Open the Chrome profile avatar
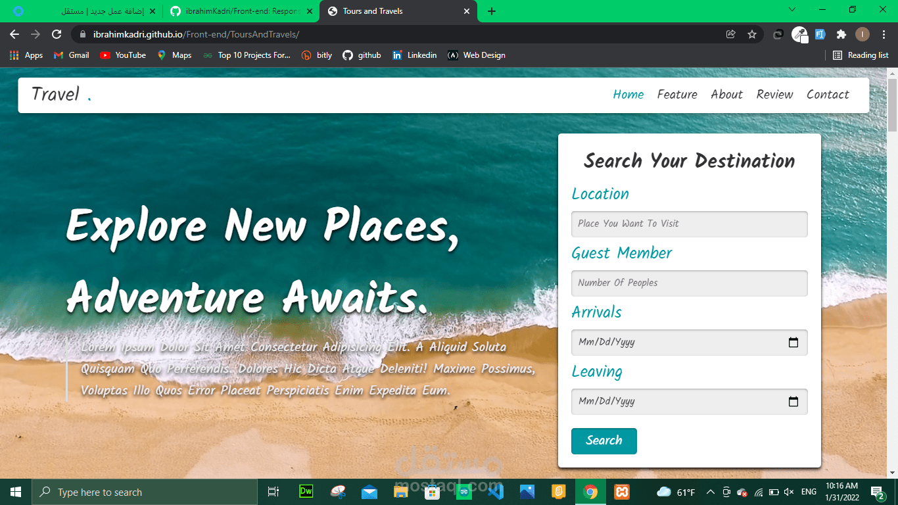 pyautogui.click(x=863, y=34)
